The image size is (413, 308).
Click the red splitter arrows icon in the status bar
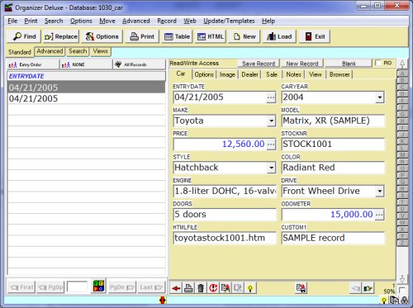(x=163, y=300)
